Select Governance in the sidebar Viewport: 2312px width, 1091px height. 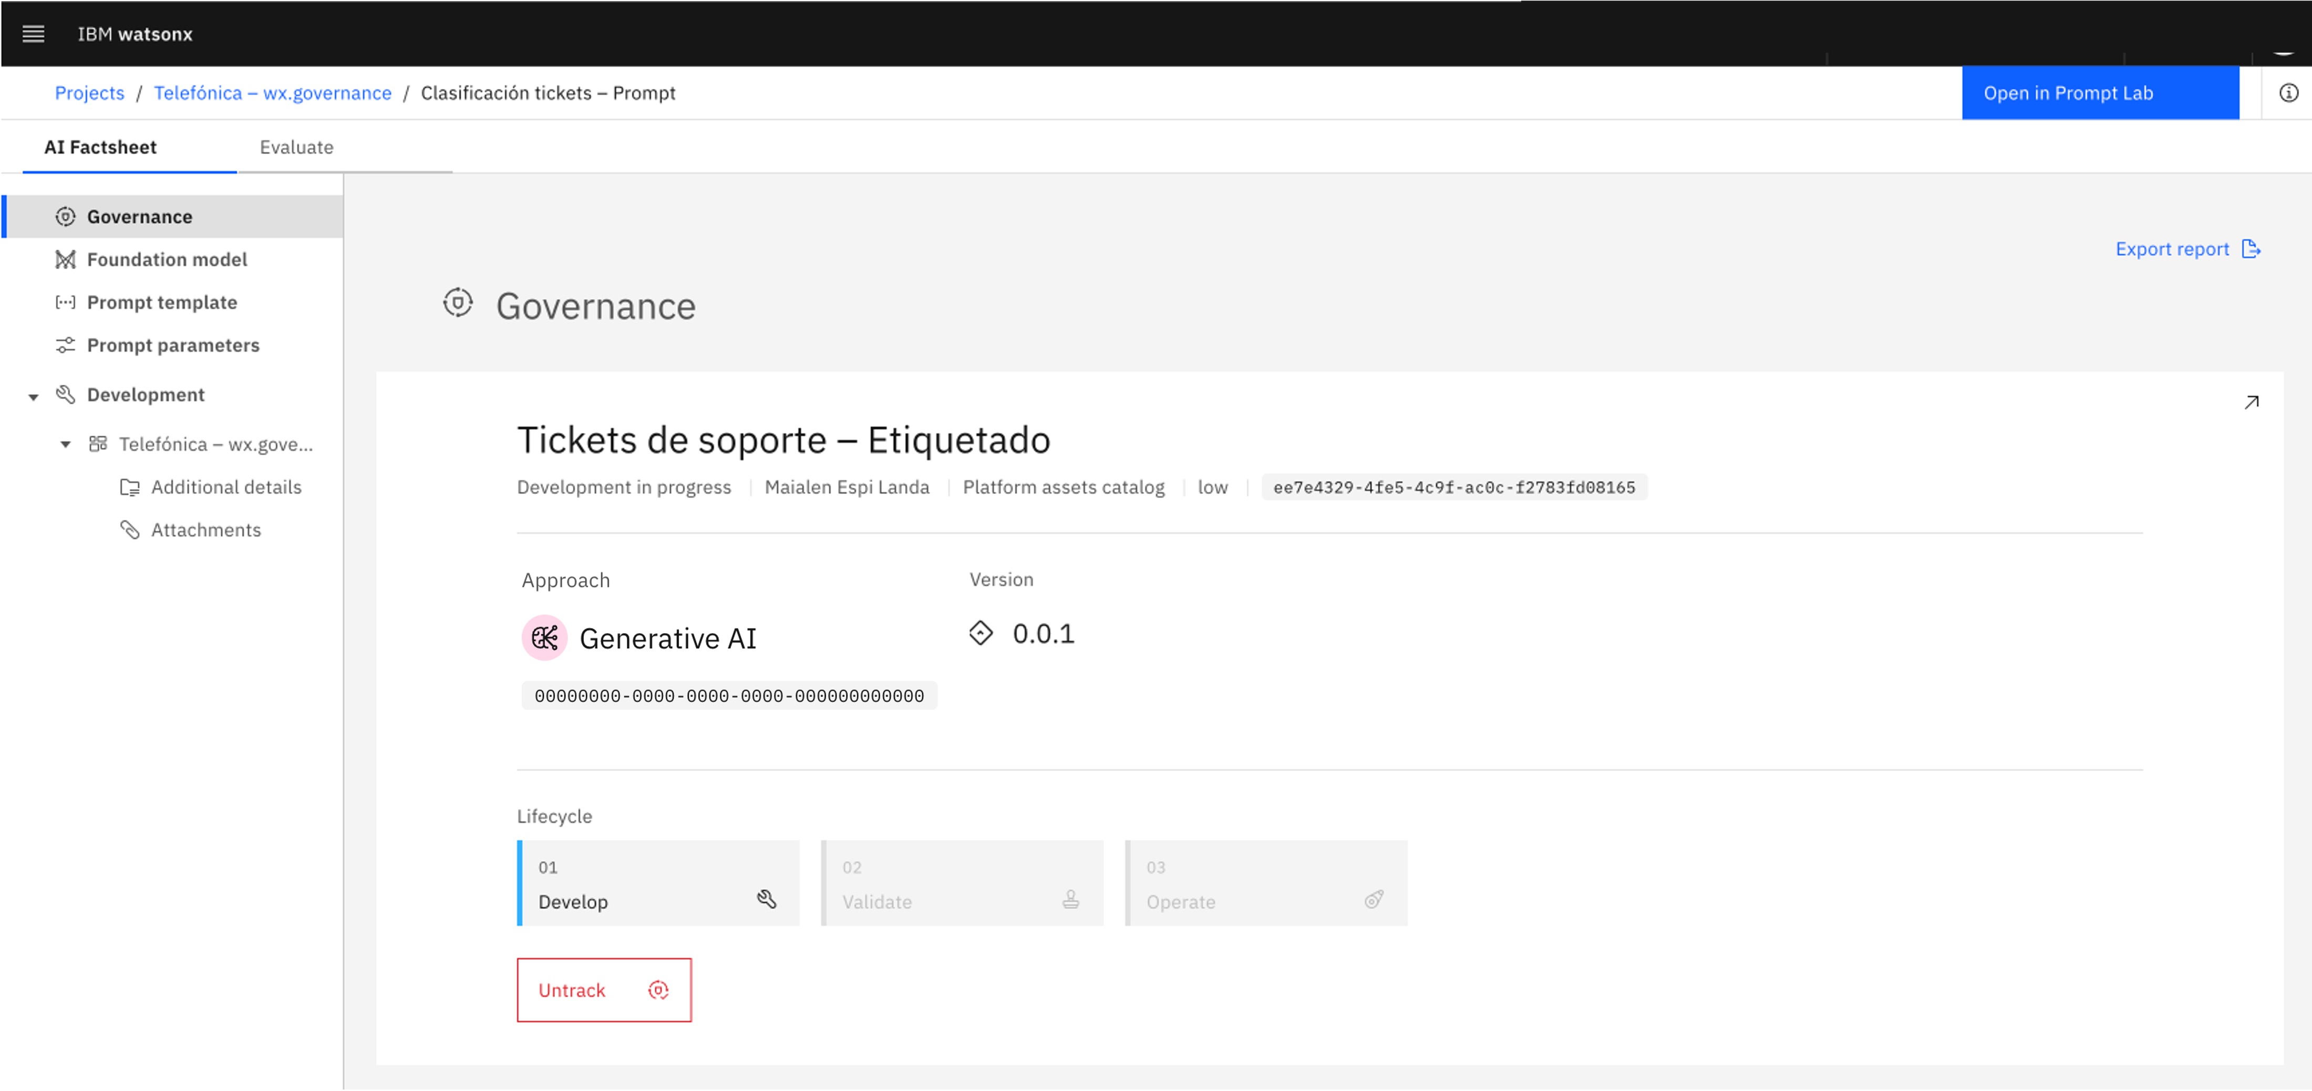pyautogui.click(x=173, y=217)
